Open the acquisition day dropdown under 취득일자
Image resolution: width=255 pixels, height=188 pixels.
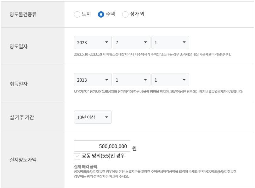(x=170, y=79)
